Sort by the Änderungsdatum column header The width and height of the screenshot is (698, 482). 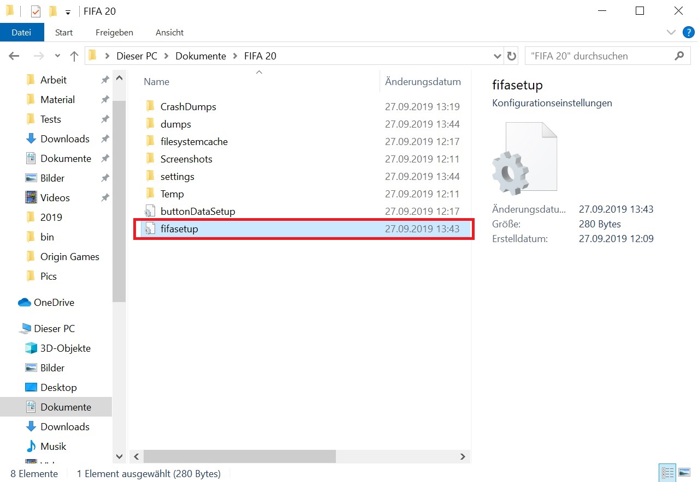tap(423, 81)
